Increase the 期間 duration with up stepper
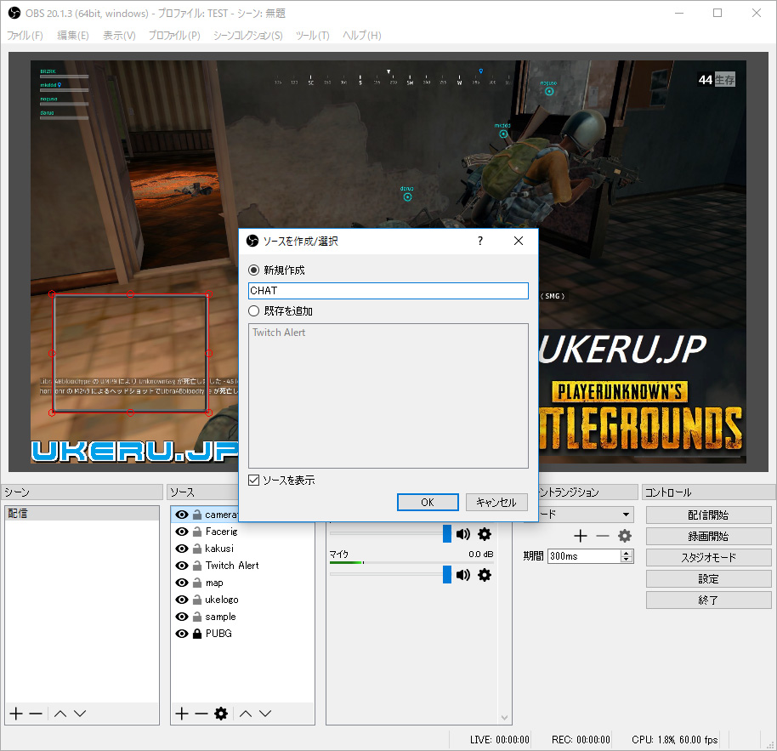The width and height of the screenshot is (777, 751). 627,553
